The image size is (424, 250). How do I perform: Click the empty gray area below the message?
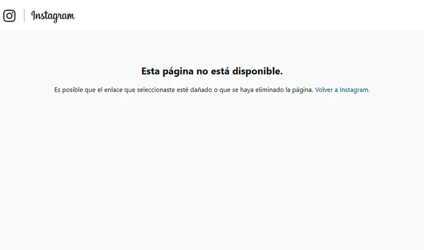tap(212, 169)
